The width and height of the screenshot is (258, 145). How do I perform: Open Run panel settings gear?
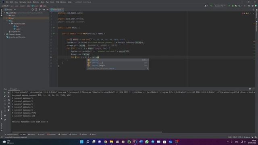click(250, 89)
